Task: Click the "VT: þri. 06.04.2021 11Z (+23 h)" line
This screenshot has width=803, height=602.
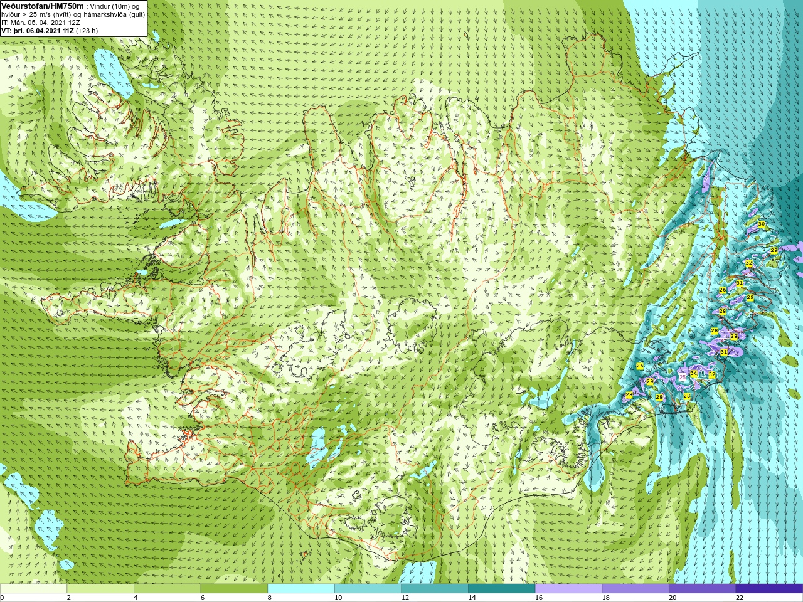Action: pos(50,31)
